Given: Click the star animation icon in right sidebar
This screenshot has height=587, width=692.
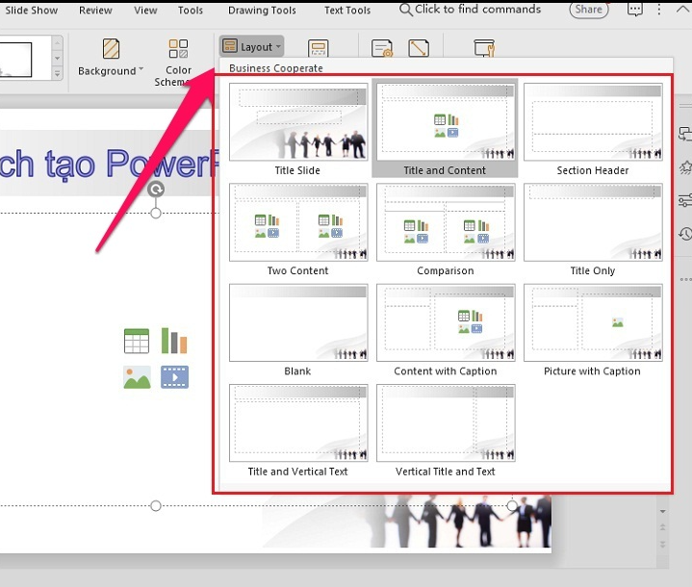Looking at the screenshot, I should pyautogui.click(x=685, y=167).
